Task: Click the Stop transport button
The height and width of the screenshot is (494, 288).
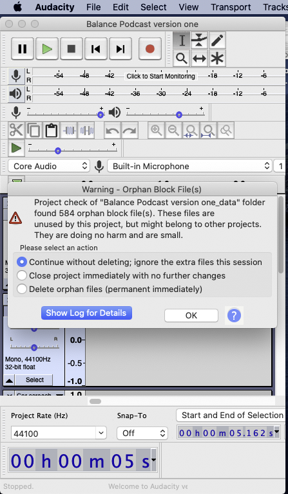Action: [72, 49]
